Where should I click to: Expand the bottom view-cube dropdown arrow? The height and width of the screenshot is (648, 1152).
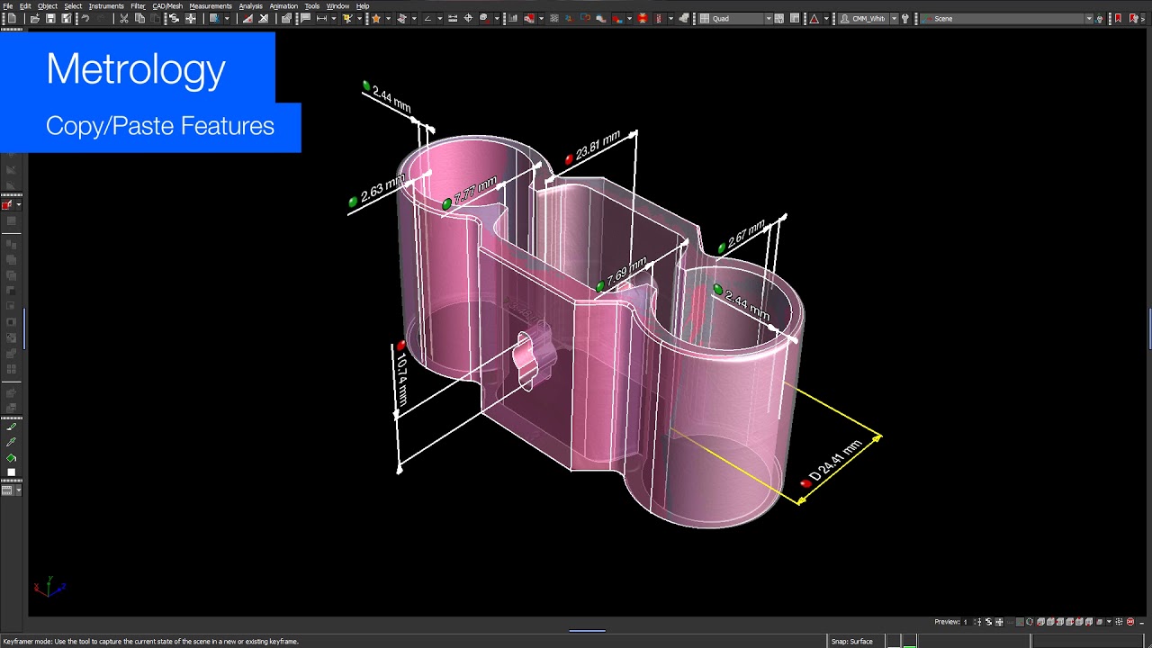pyautogui.click(x=1109, y=621)
